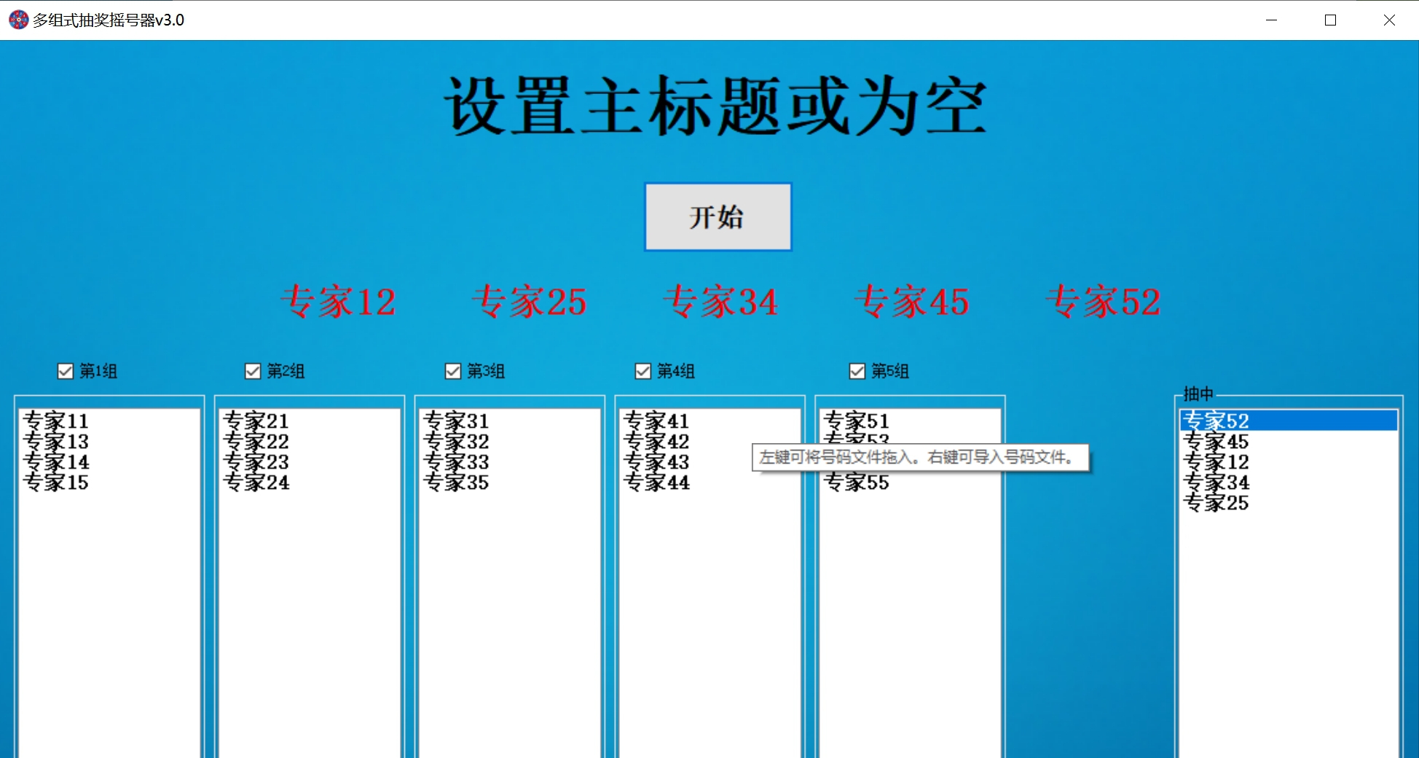Select 专家41 in the group 4 list
Viewport: 1419px width, 758px height.
(x=710, y=421)
